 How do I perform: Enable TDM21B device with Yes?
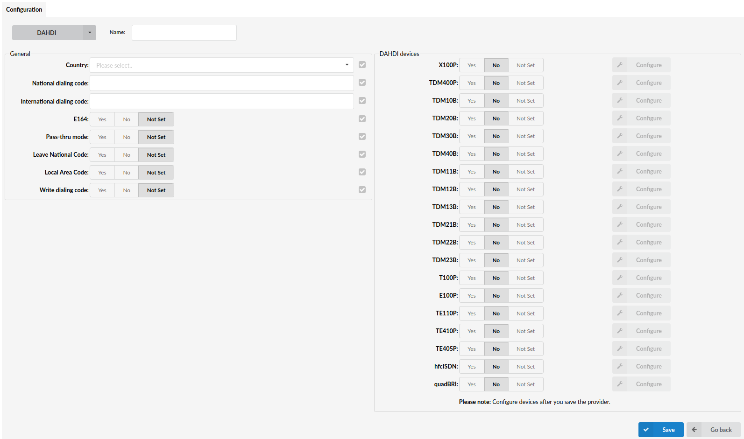pos(472,225)
